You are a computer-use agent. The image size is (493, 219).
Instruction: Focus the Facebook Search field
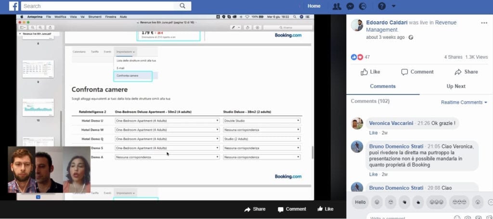97,6
